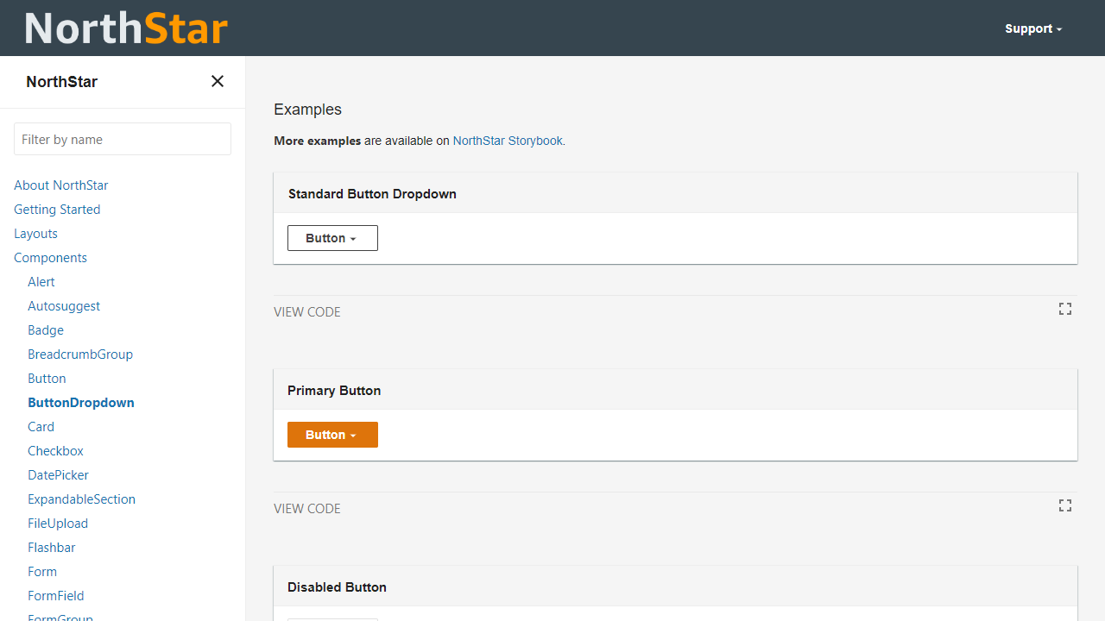Go to ExpandableSection component docs
Image resolution: width=1105 pixels, height=621 pixels.
(x=81, y=499)
